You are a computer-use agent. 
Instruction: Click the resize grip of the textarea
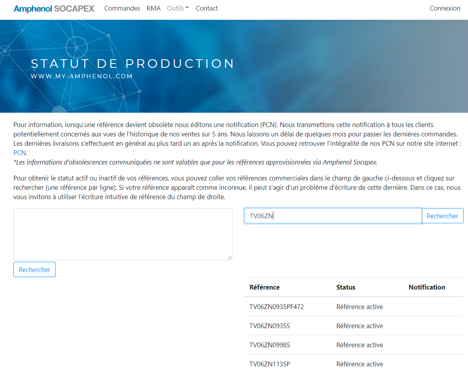tap(230, 258)
